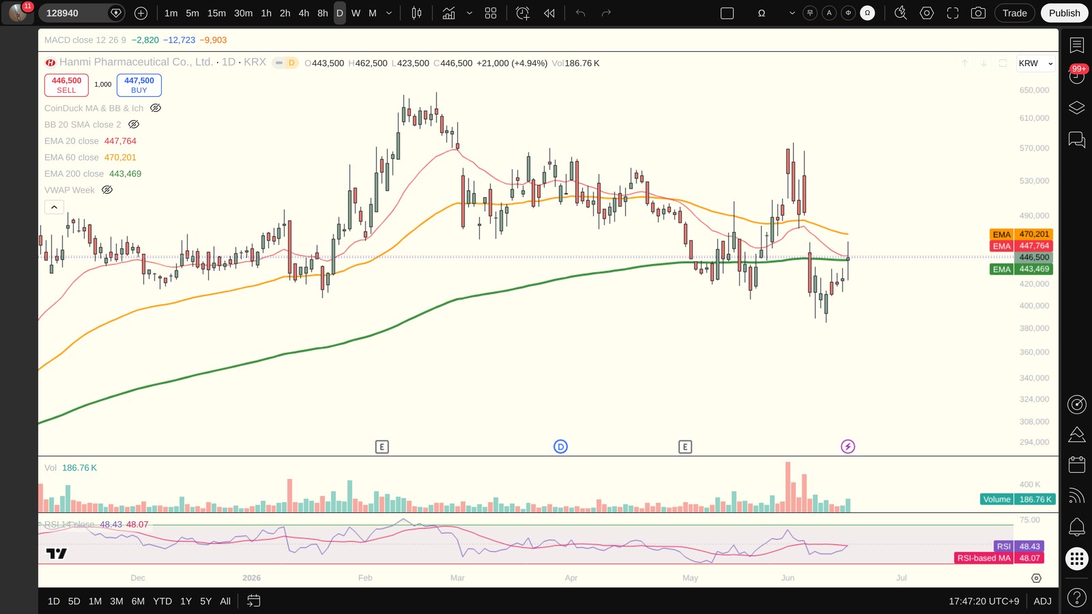1092x614 pixels.
Task: Switch to the weekly W timeframe
Action: click(356, 13)
